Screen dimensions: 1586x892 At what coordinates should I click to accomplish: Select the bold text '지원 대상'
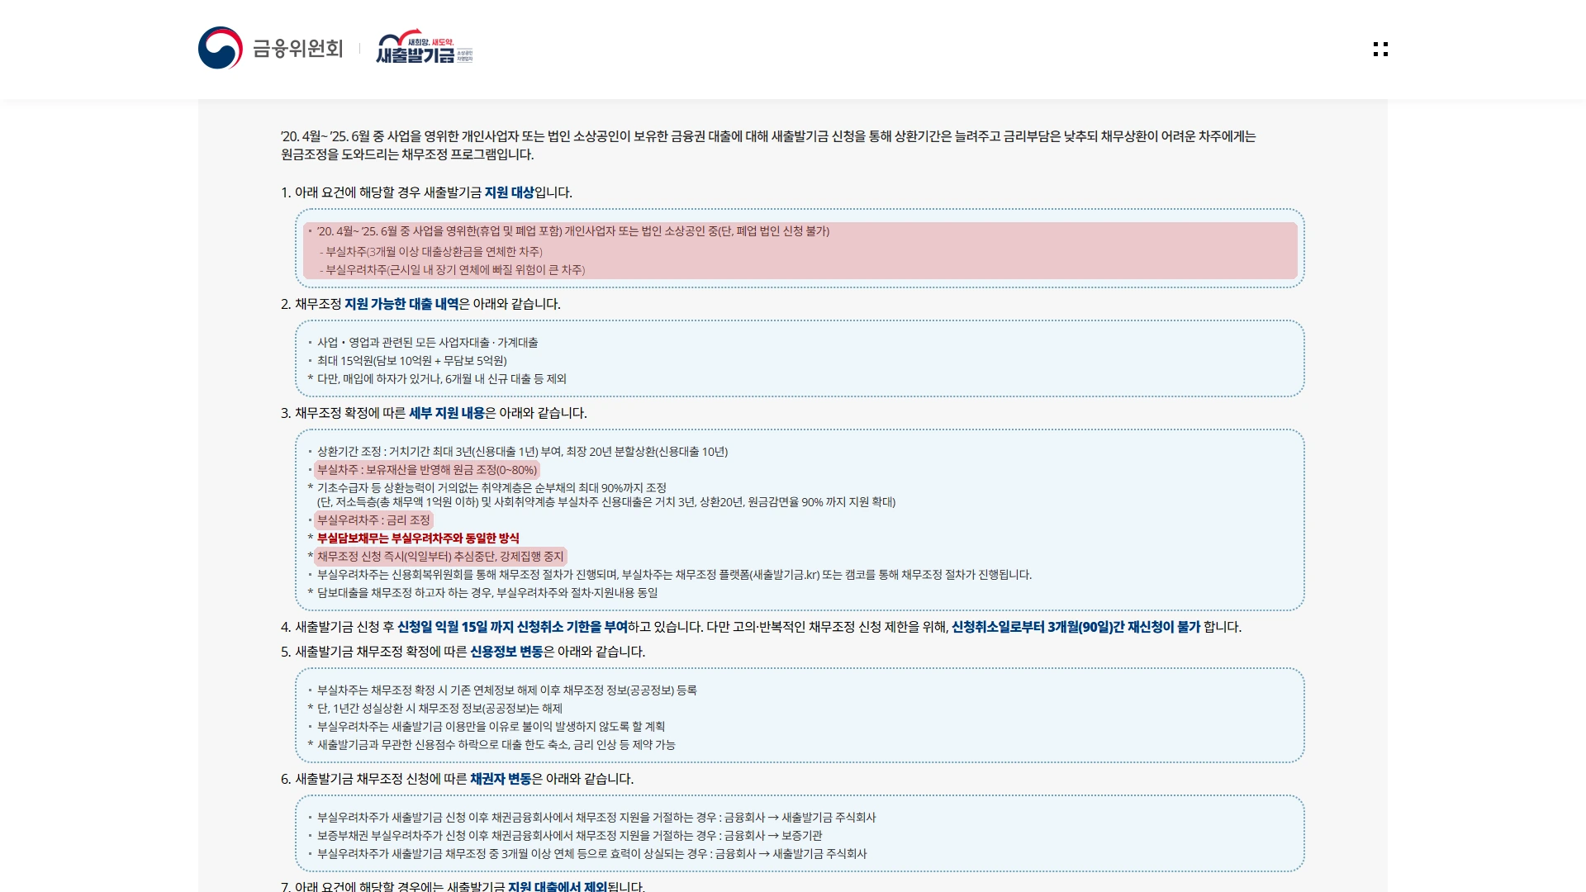click(509, 192)
